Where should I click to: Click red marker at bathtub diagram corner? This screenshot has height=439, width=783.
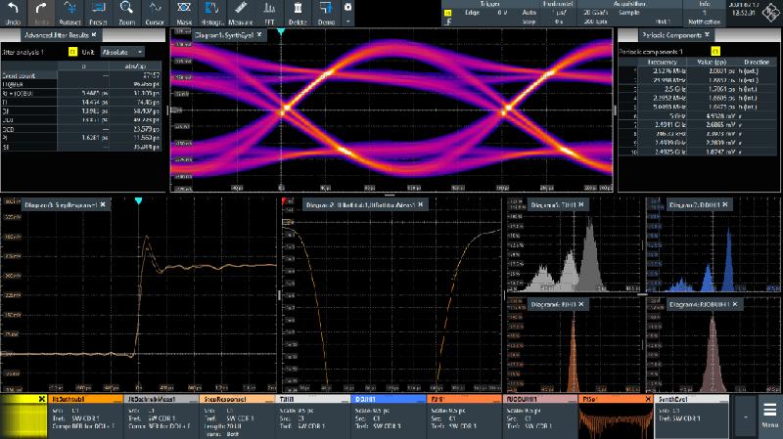pos(284,201)
